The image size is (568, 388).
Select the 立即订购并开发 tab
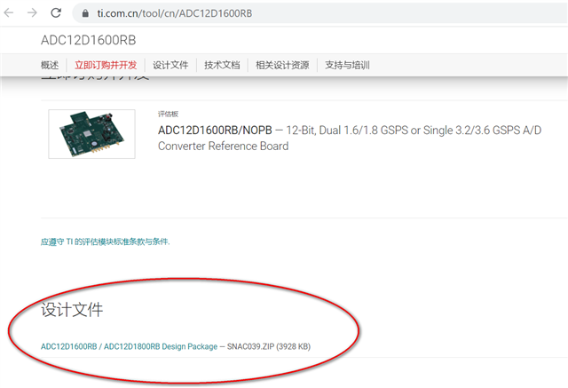[x=106, y=65]
